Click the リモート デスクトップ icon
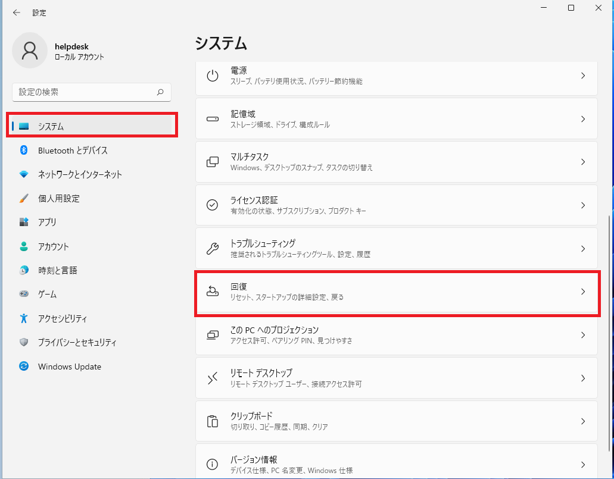The height and width of the screenshot is (479, 614). click(x=212, y=378)
